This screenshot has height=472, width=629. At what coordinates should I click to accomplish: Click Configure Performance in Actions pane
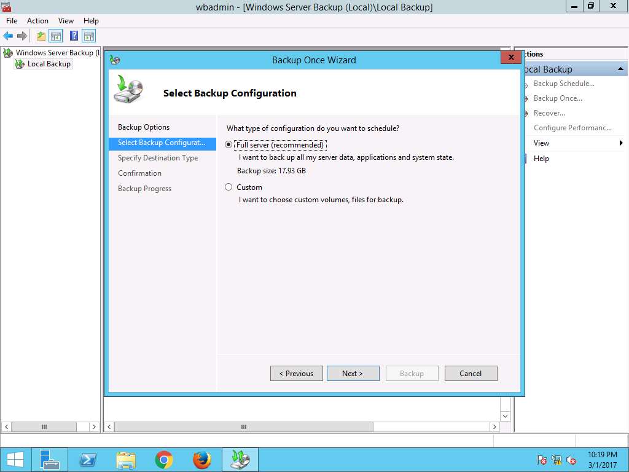pos(572,128)
